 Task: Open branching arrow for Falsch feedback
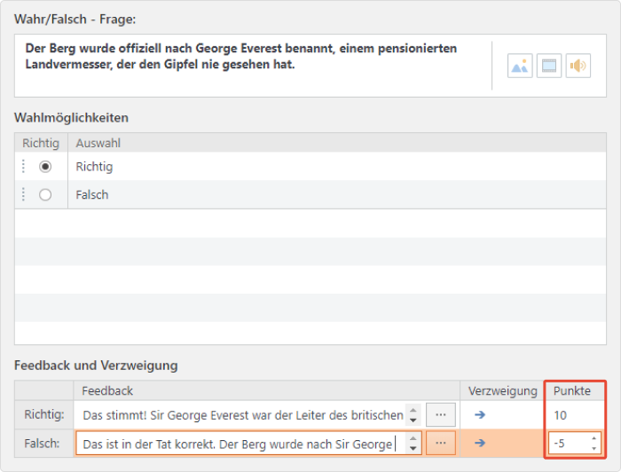tap(480, 443)
